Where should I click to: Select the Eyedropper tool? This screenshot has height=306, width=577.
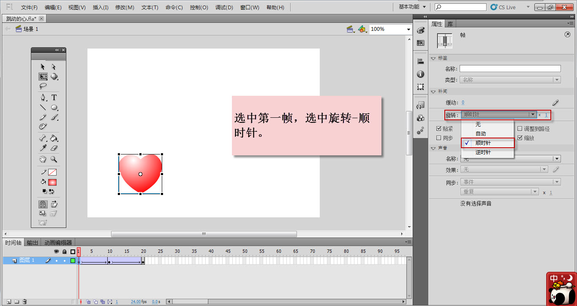tap(43, 148)
